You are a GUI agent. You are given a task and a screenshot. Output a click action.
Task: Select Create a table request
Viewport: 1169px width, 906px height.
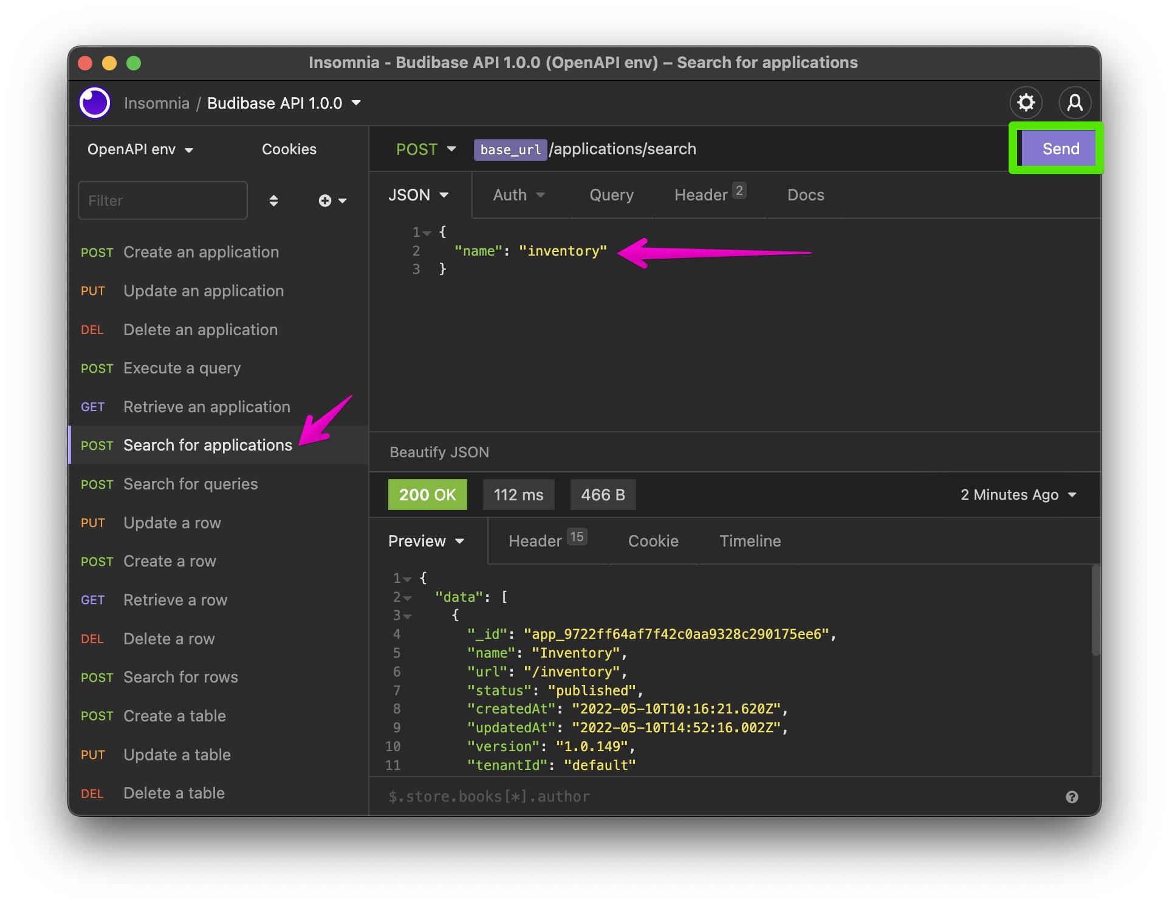coord(219,716)
